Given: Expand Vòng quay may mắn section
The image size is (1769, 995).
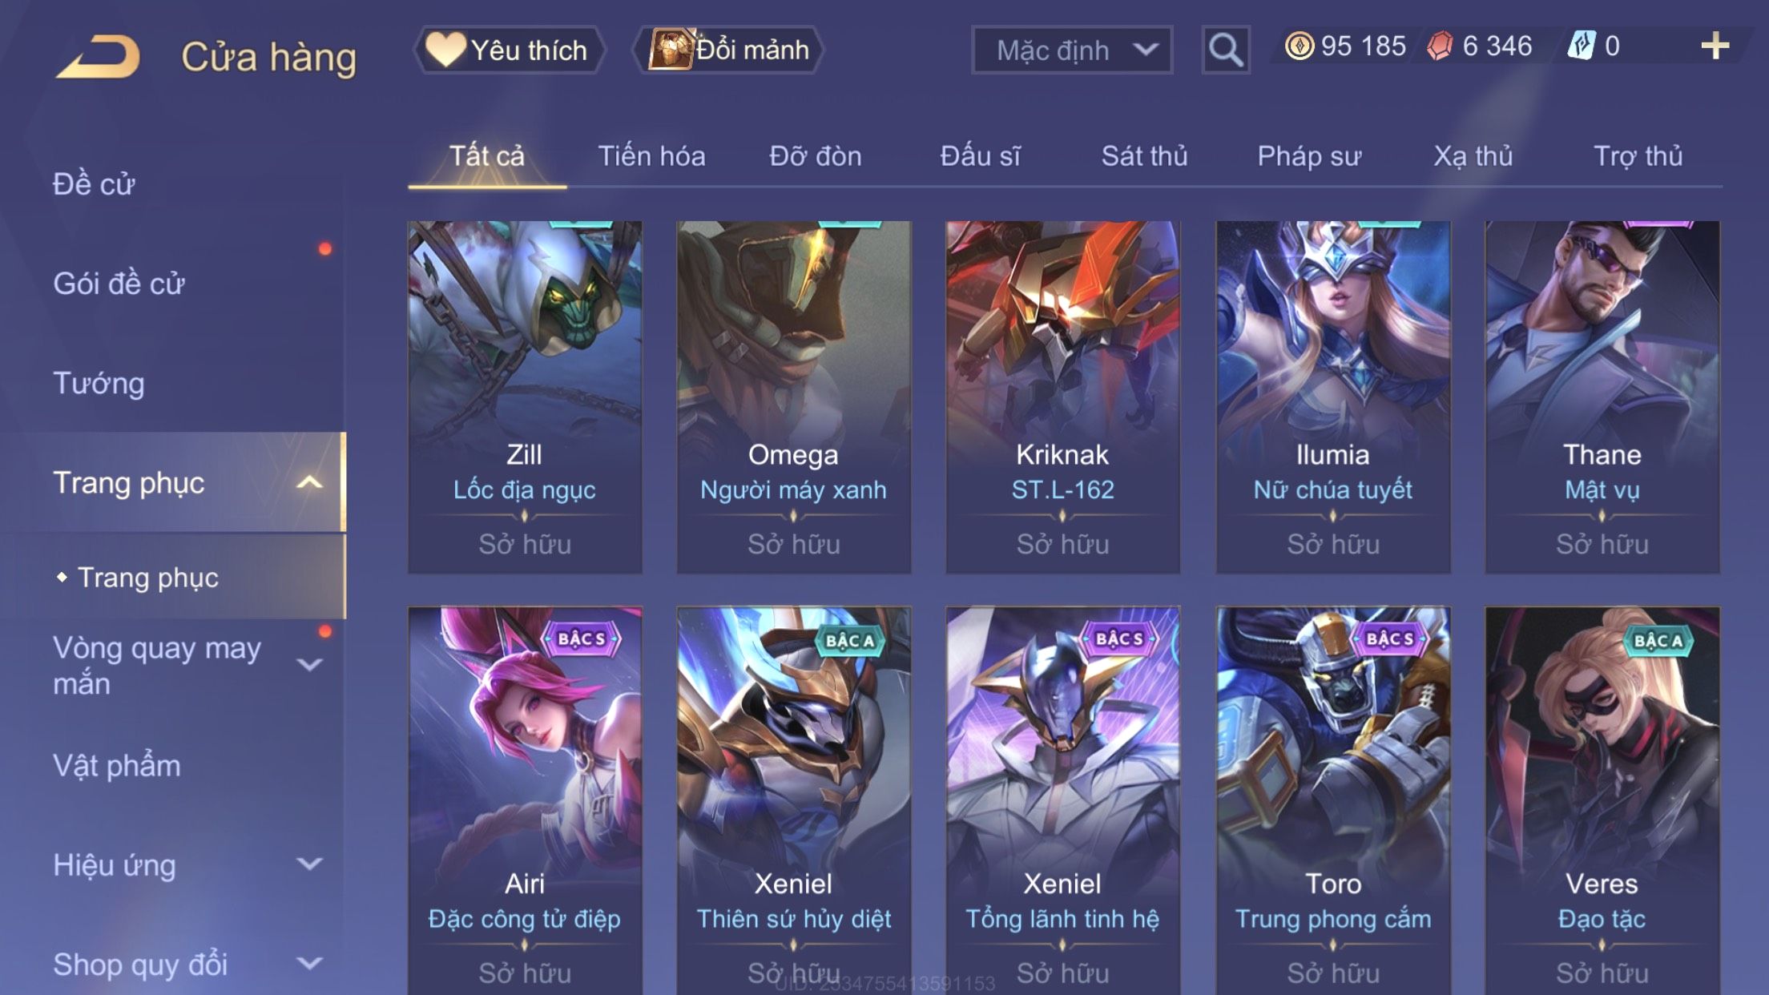Looking at the screenshot, I should [x=309, y=665].
